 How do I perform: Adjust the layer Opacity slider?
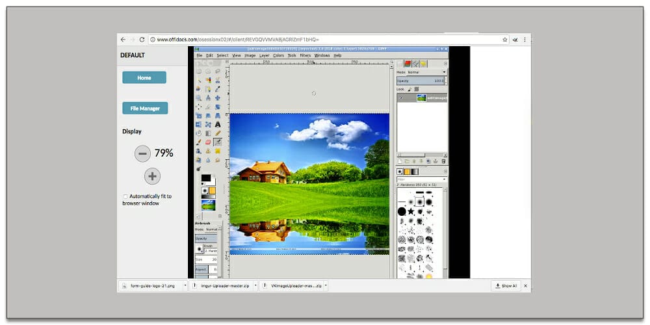click(x=422, y=81)
